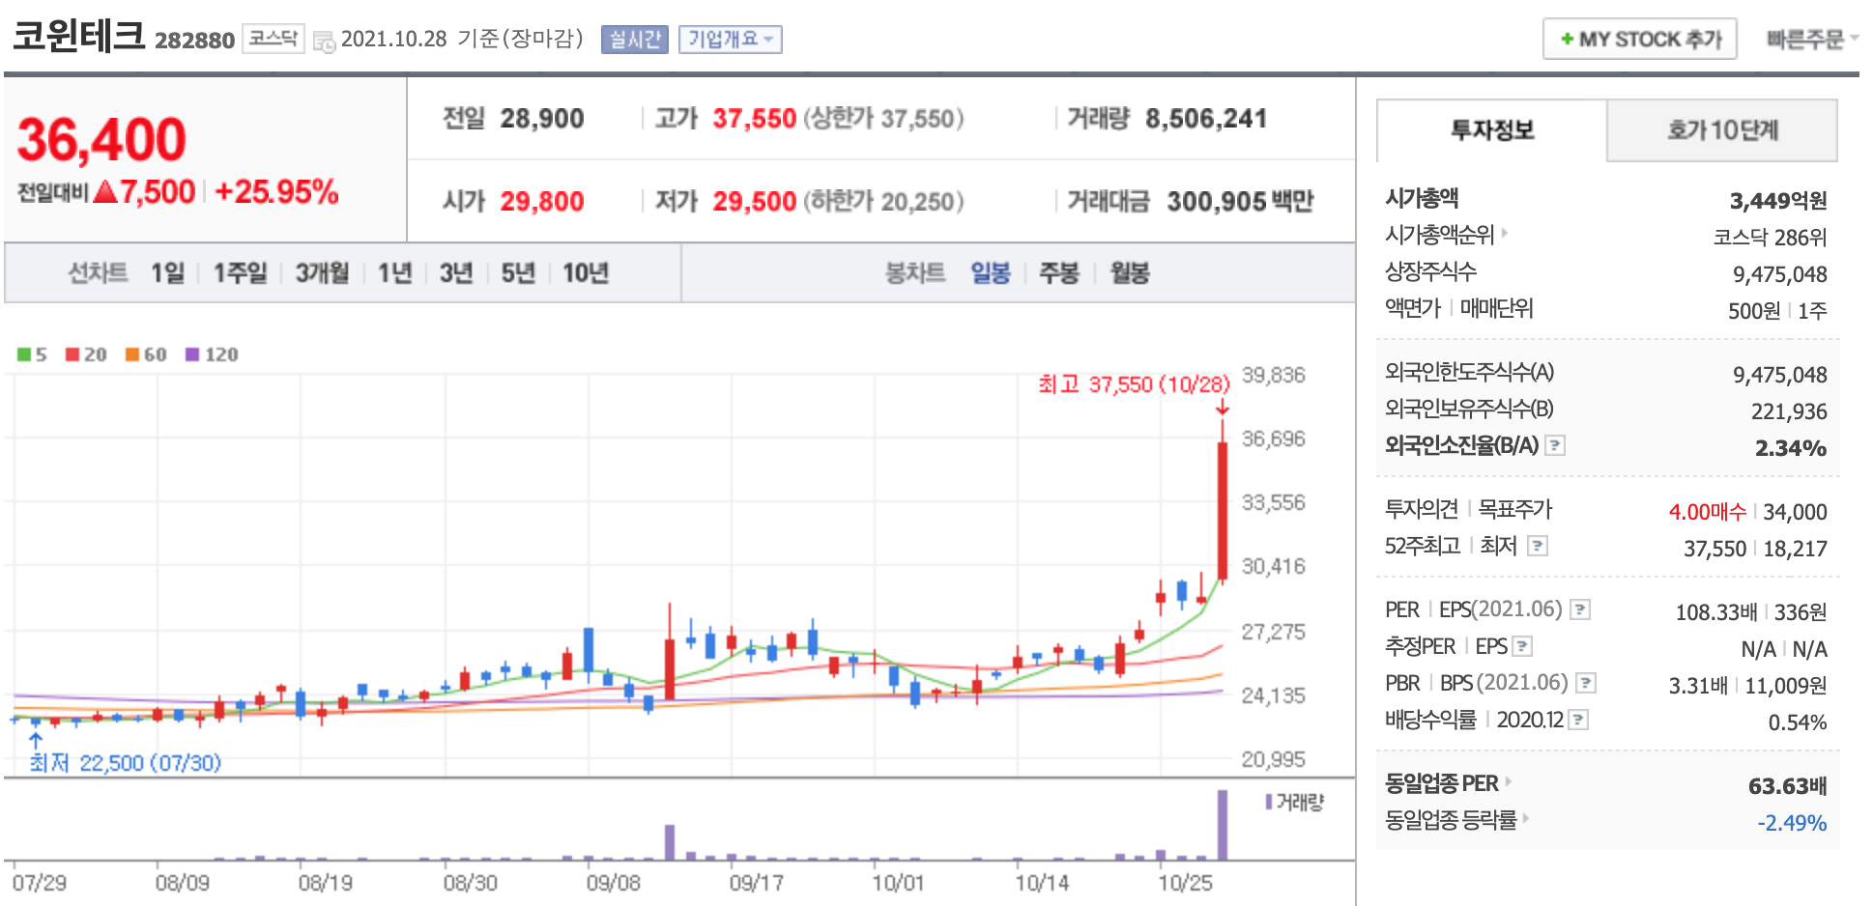Click the stock code 282880
Viewport: 1873px width, 906px height.
coord(194,41)
